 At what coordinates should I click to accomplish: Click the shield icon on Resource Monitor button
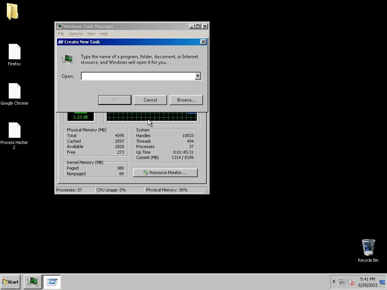[146, 173]
